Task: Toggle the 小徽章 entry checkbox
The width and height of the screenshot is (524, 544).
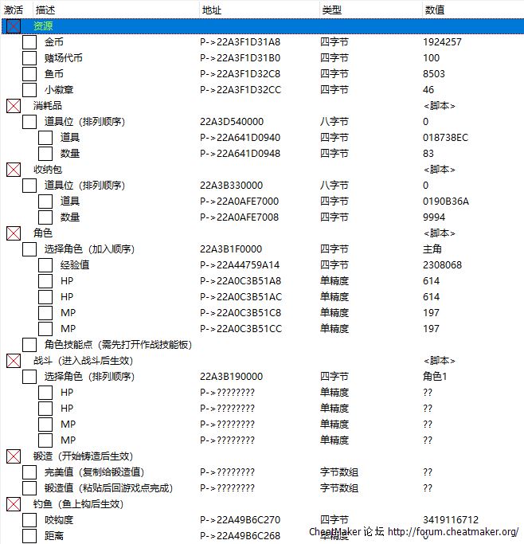Action: [x=29, y=90]
